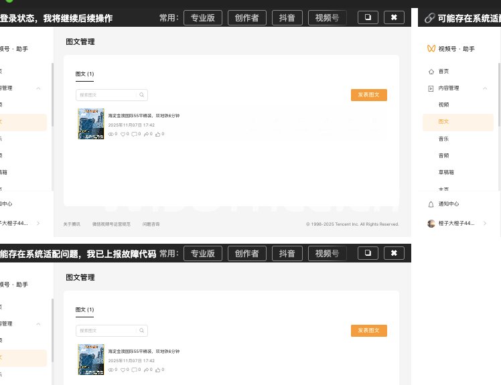This screenshot has width=501, height=385.
Task: Collapse 内容管理 chevron in the lower window sidebar
Action: [38, 324]
